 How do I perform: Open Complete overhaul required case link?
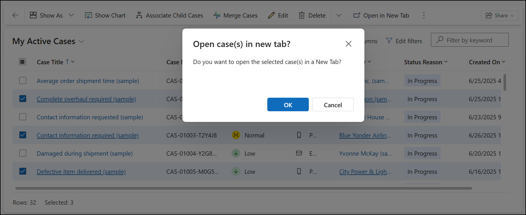(x=86, y=99)
